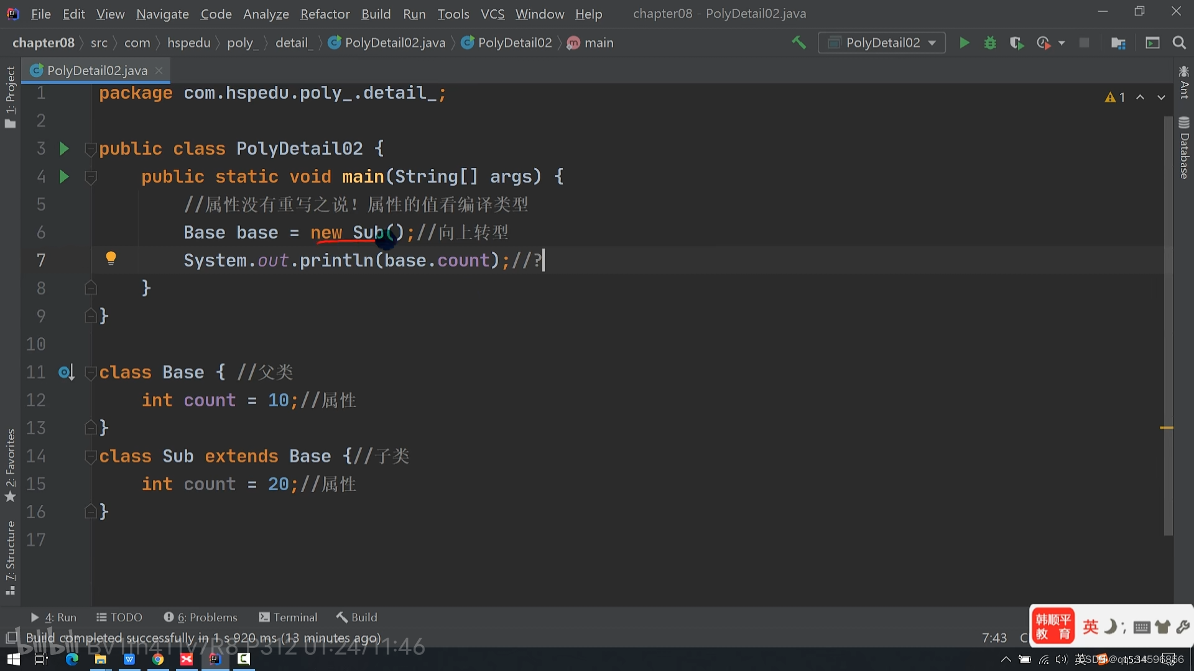The width and height of the screenshot is (1194, 671).
Task: Toggle the Project tool window
Action: point(10,96)
